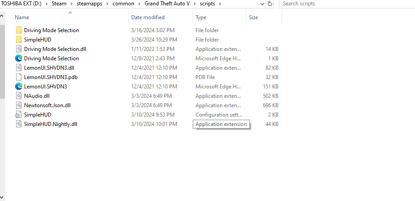Click the NAudio.dll file icon
Viewport: 415px width, 201px height.
point(19,96)
